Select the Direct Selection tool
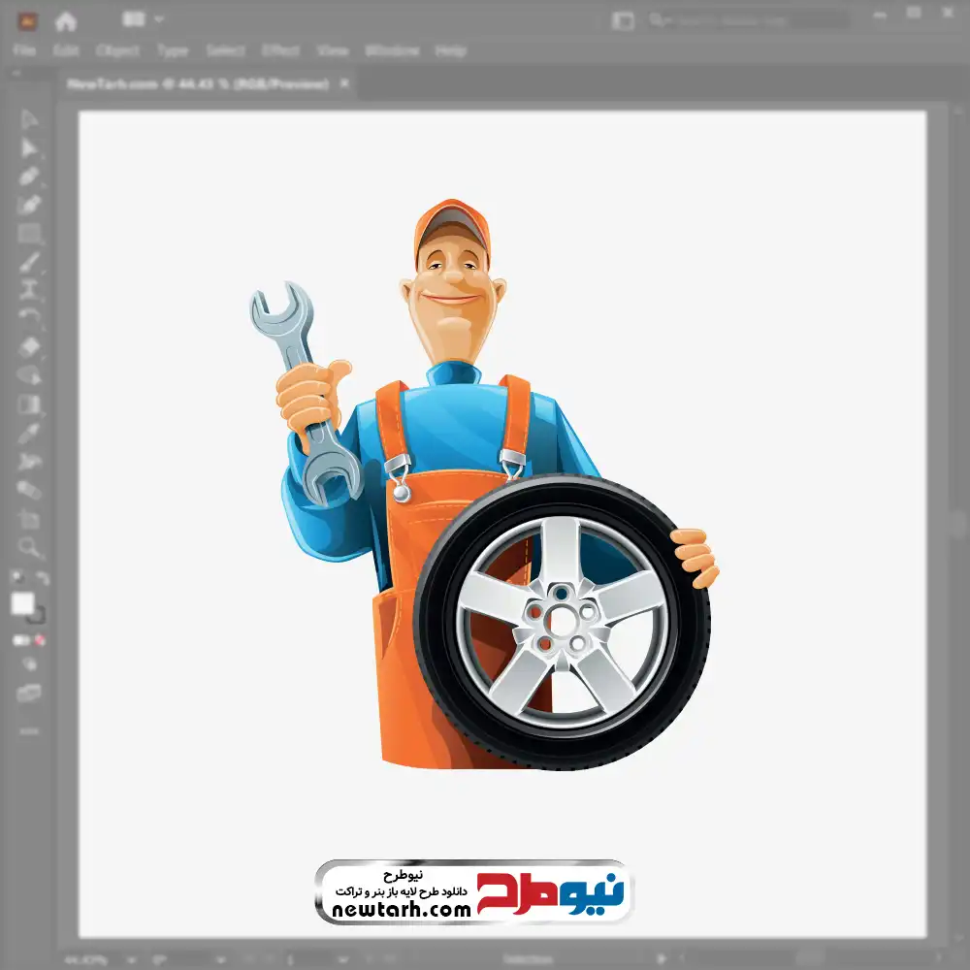970x970 pixels. [29, 147]
